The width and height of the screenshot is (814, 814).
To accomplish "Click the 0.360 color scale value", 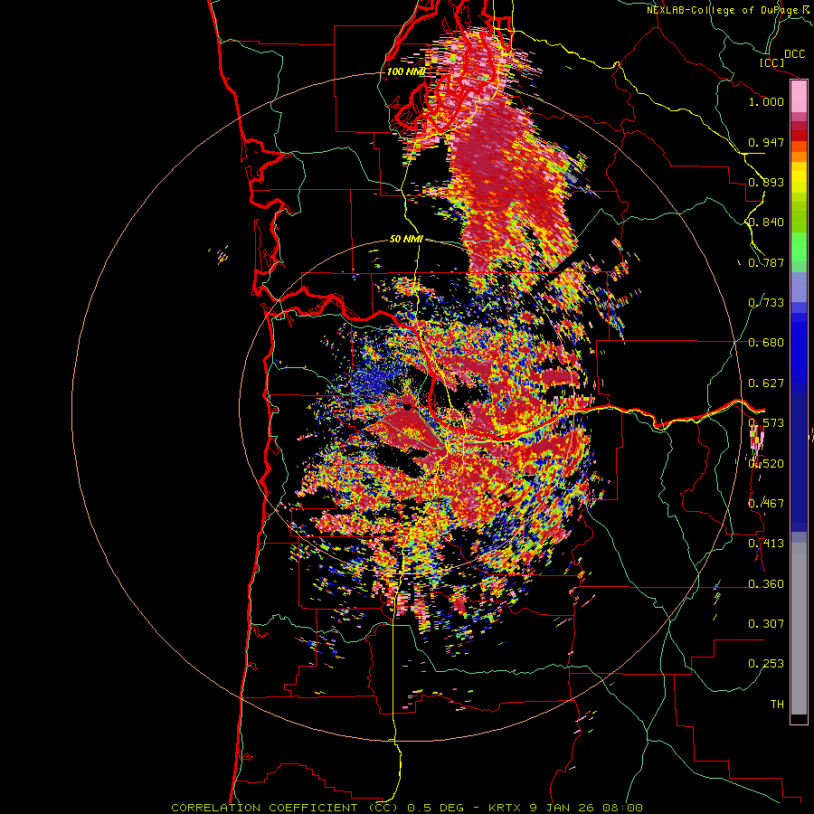I will pos(766,584).
